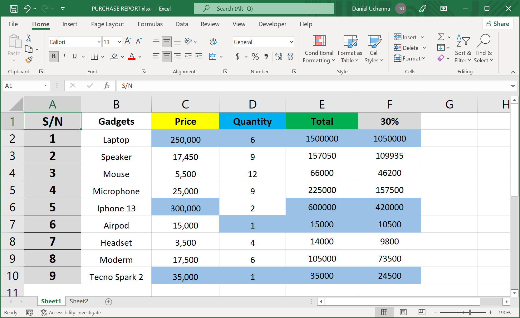
Task: Apply bold formatting from the Font group
Action: click(x=53, y=56)
